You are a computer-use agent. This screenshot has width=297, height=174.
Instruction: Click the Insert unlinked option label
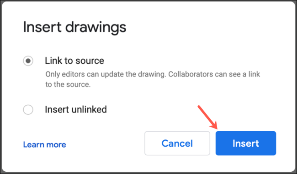click(76, 109)
